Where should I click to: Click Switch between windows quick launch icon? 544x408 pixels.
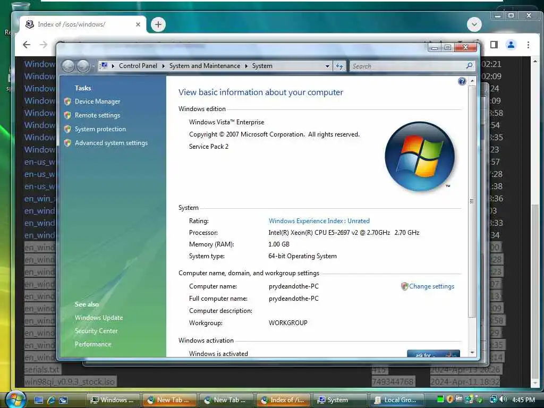coord(63,400)
